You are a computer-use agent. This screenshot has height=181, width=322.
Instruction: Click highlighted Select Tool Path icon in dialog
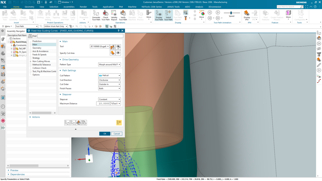[x=119, y=123]
